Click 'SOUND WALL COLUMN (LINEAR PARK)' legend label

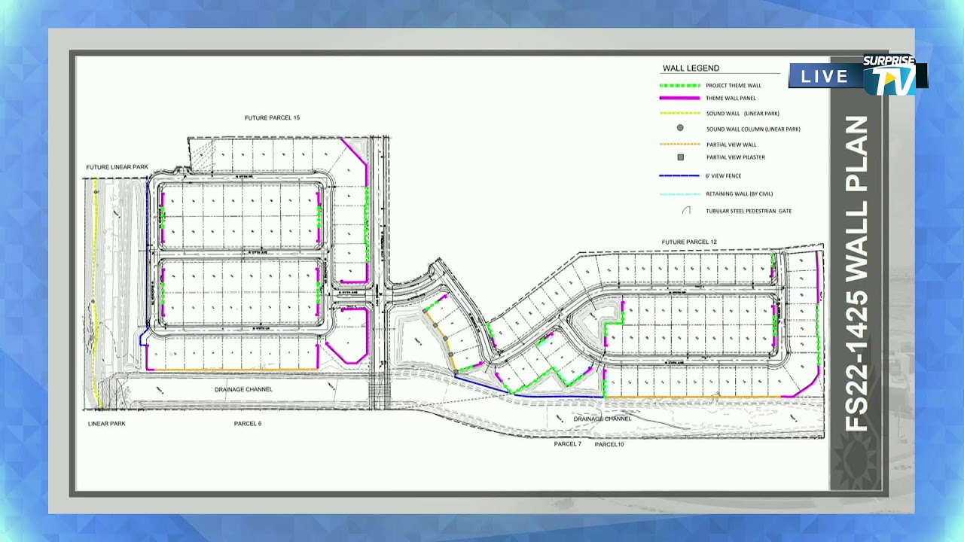[x=753, y=129]
